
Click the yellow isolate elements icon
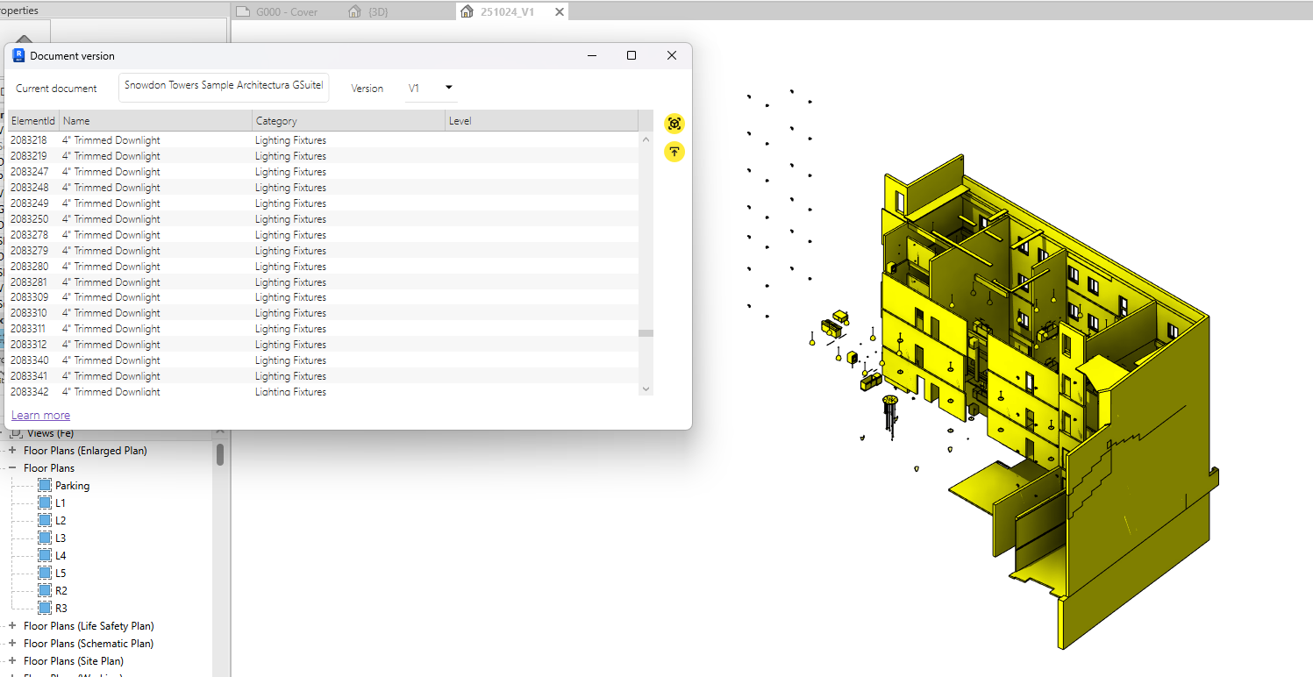(674, 124)
